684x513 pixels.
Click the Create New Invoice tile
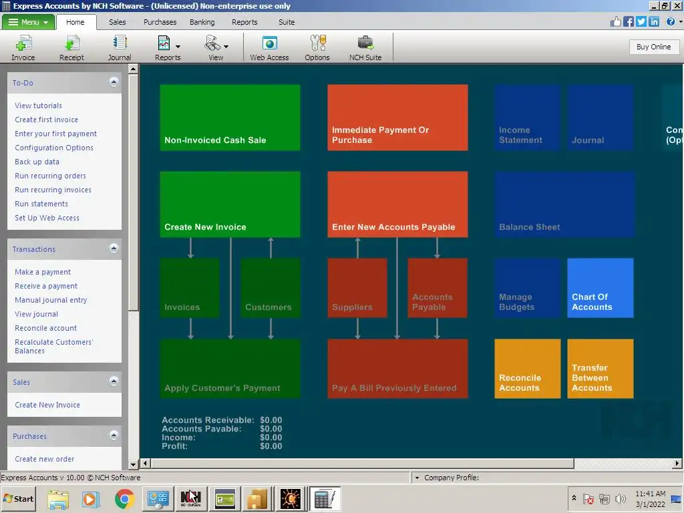pyautogui.click(x=230, y=204)
